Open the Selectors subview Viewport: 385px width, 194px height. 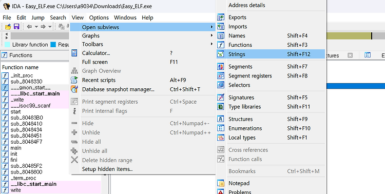pyautogui.click(x=271, y=85)
